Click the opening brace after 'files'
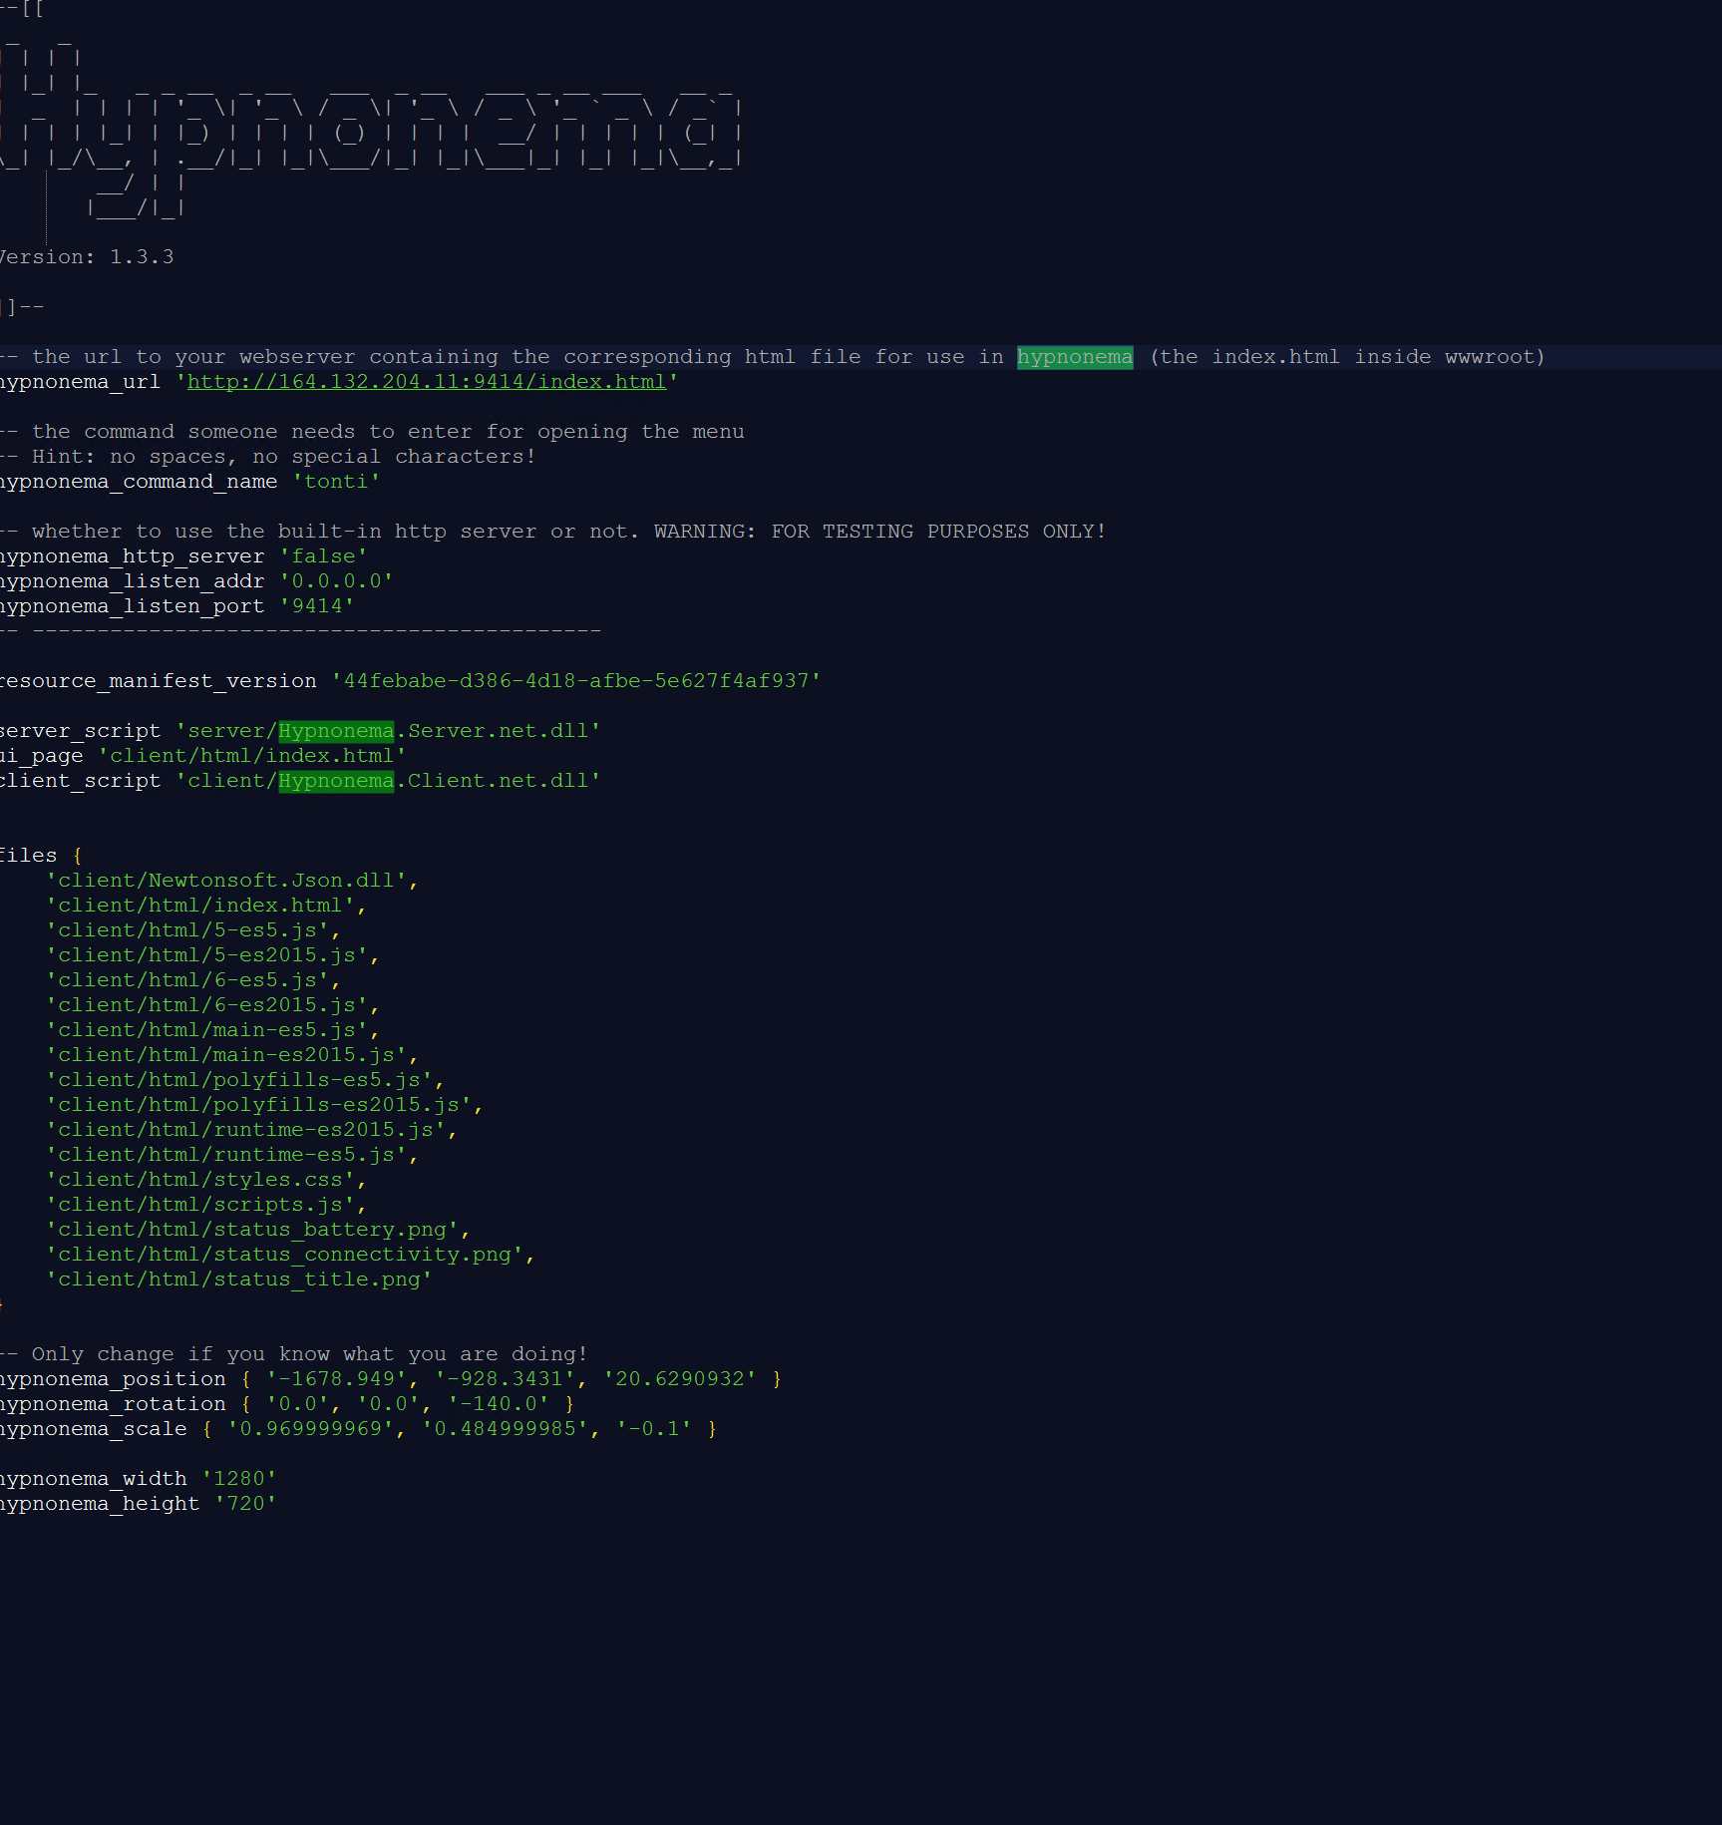The image size is (1722, 1825). (78, 856)
